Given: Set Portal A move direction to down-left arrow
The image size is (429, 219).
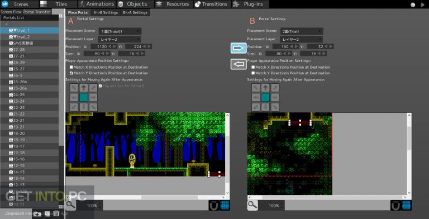Looking at the screenshot, I should pos(74,107).
